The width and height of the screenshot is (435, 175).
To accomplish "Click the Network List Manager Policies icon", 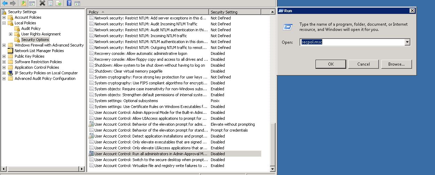I will coord(10,51).
